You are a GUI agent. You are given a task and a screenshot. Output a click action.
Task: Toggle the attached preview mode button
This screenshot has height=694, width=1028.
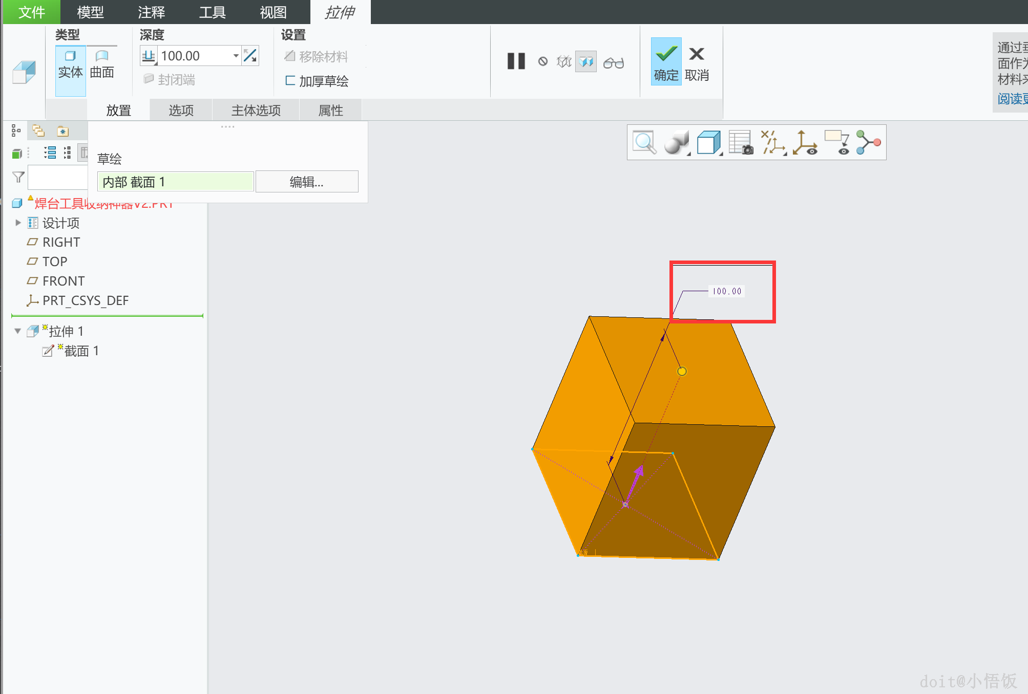coord(585,62)
